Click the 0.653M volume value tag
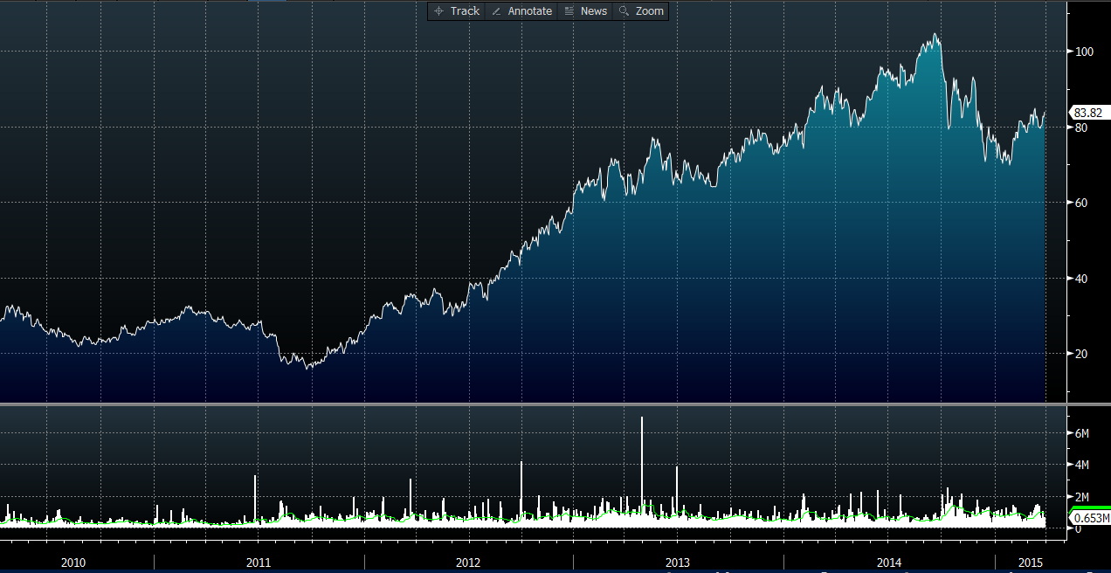 point(1091,518)
